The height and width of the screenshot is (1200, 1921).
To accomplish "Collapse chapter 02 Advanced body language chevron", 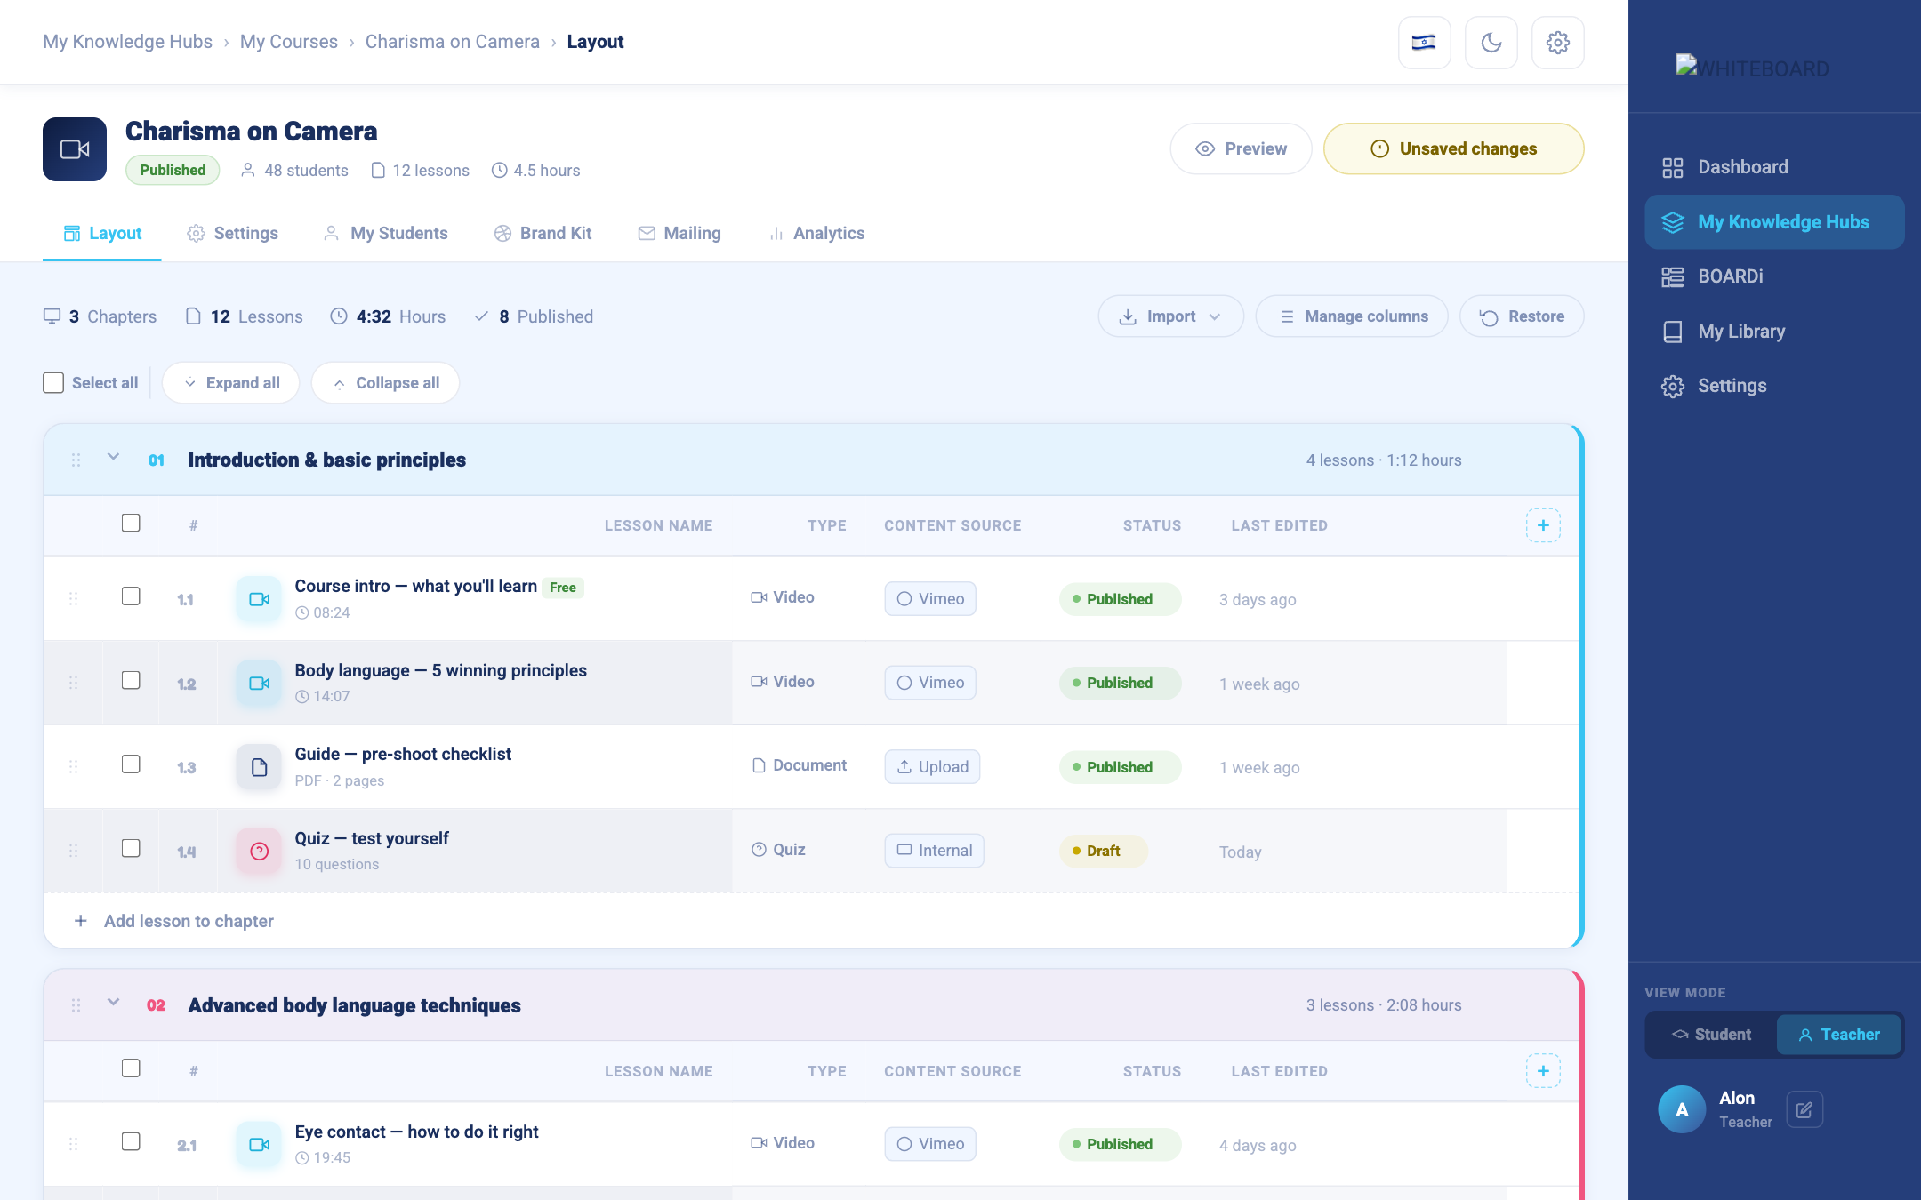I will [x=113, y=1003].
